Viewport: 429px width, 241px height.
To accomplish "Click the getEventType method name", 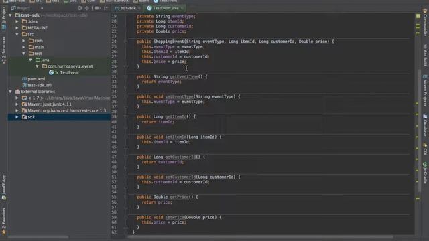I will point(184,77).
